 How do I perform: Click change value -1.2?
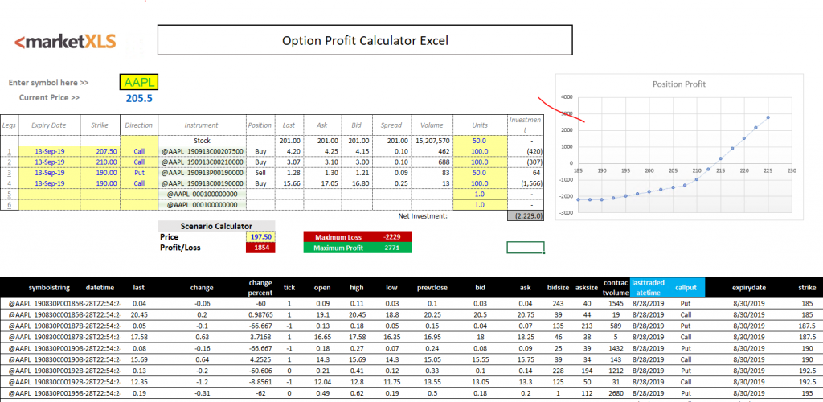pos(202,383)
